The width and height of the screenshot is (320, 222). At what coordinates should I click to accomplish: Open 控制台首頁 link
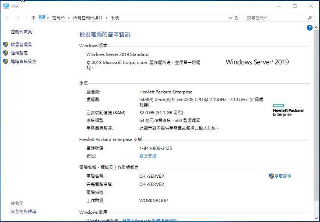pyautogui.click(x=22, y=32)
